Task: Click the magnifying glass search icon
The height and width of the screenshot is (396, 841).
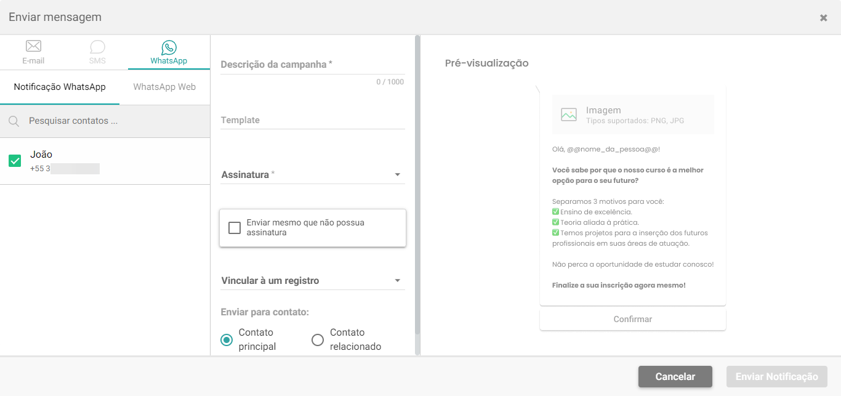Action: click(x=14, y=121)
